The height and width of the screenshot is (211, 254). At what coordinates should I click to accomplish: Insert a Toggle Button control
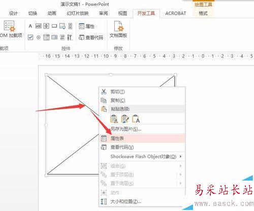tap(62, 37)
